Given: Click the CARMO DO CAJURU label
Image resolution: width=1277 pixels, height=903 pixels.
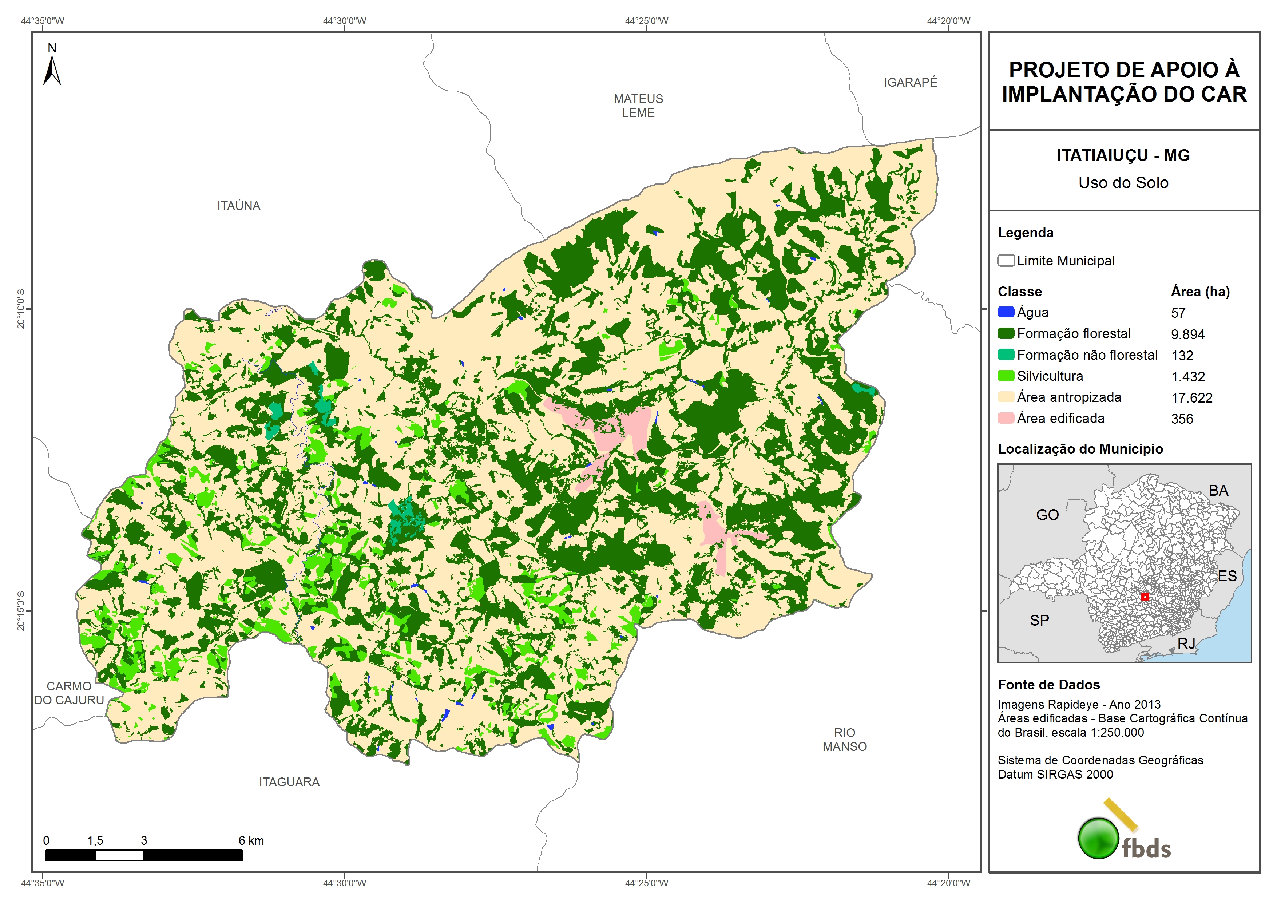Looking at the screenshot, I should [x=69, y=693].
